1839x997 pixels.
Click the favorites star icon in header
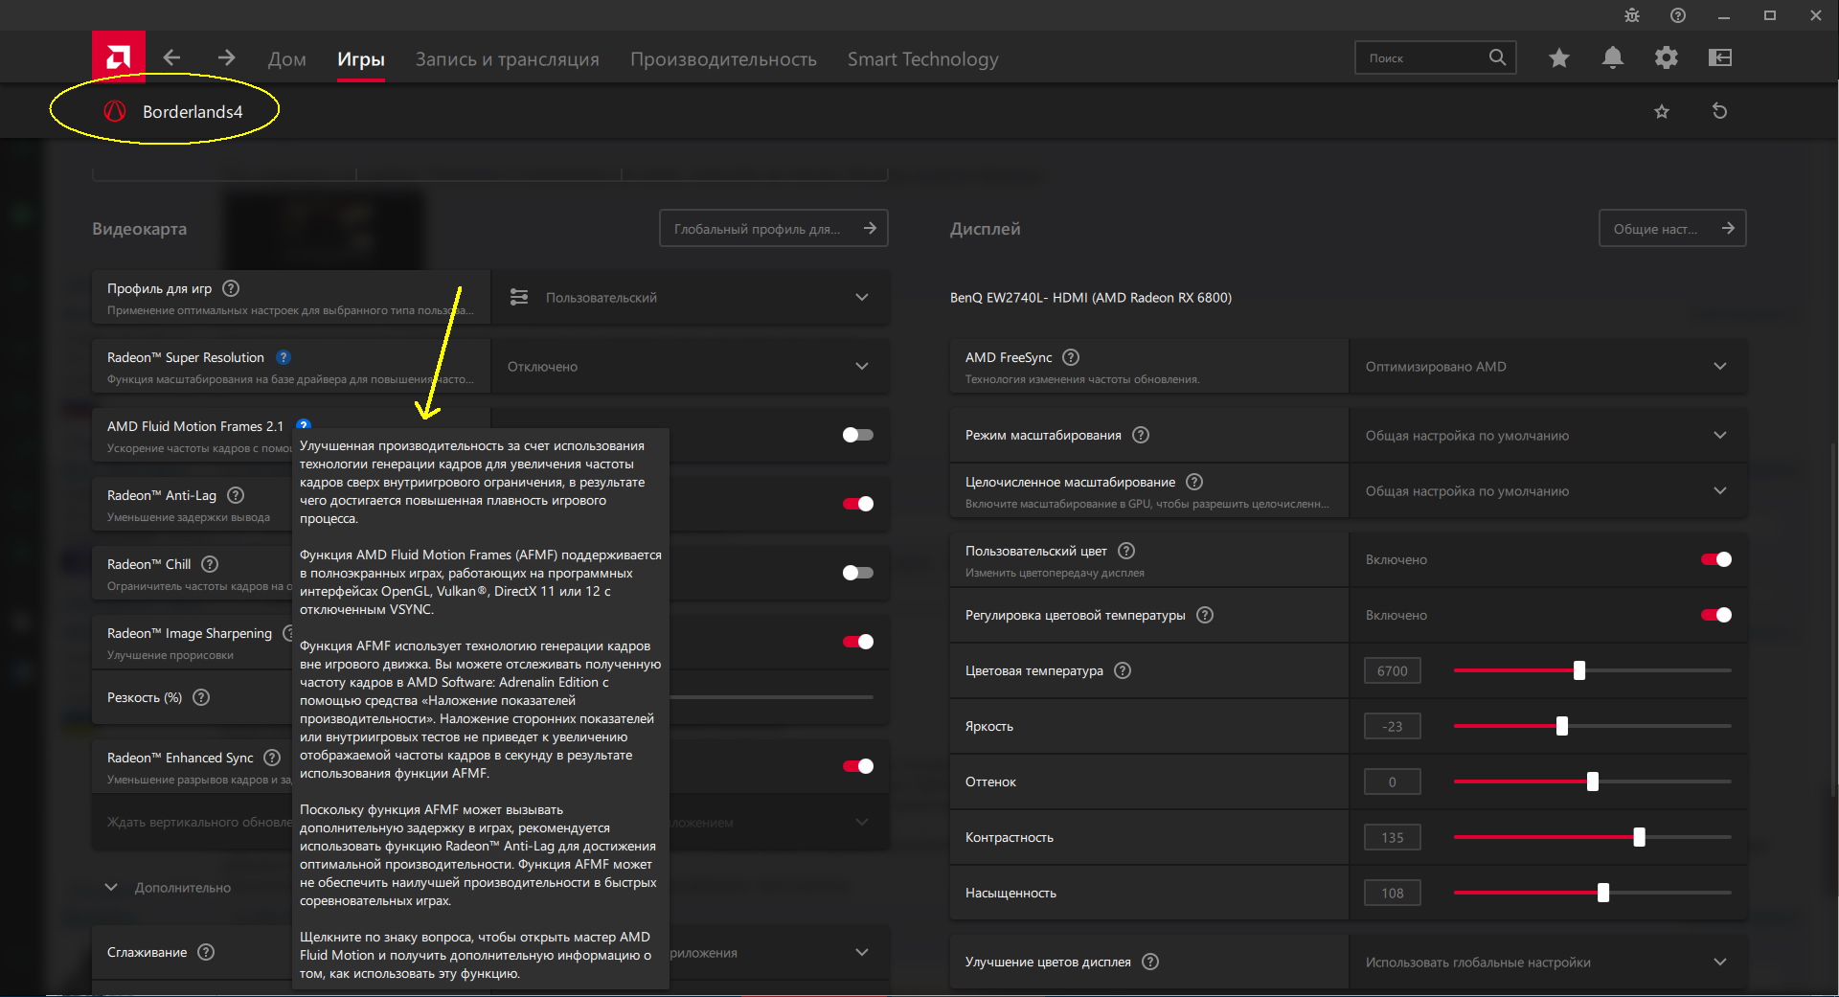pos(1559,57)
